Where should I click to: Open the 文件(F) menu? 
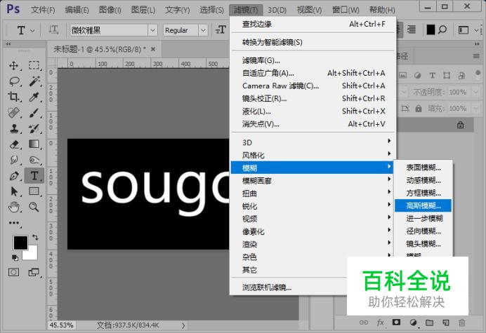tap(43, 10)
